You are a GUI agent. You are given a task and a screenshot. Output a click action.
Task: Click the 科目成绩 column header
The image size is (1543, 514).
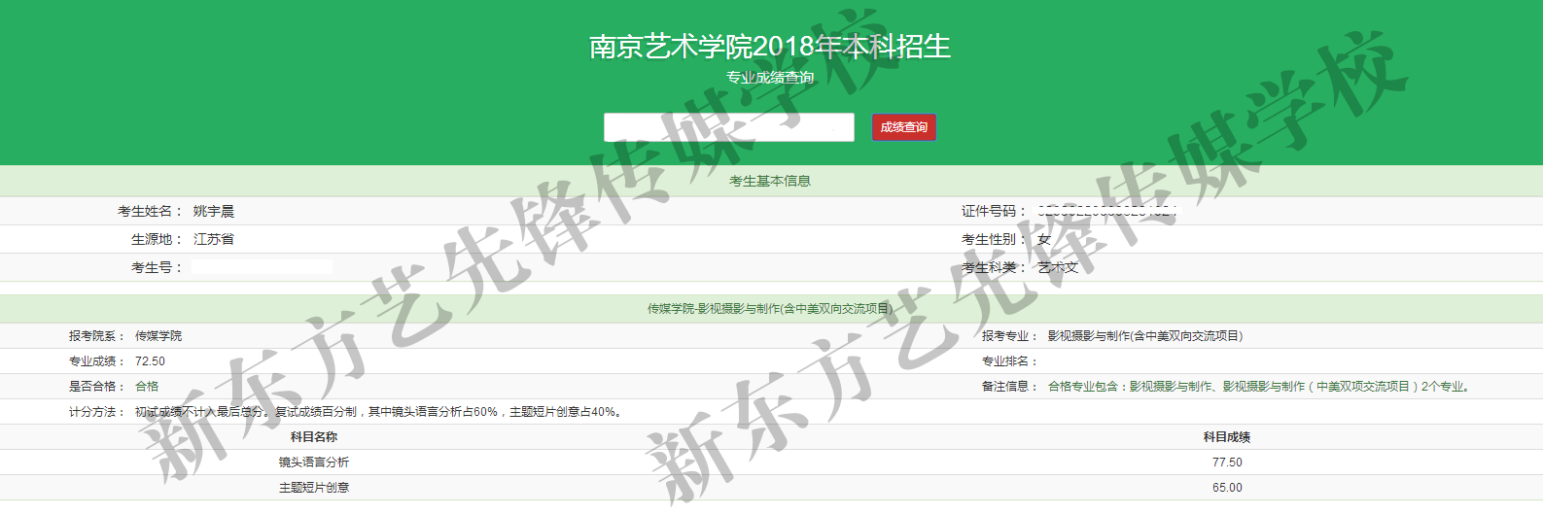coord(1227,437)
